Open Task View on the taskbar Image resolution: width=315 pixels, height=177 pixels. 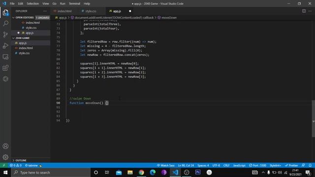[107, 173]
